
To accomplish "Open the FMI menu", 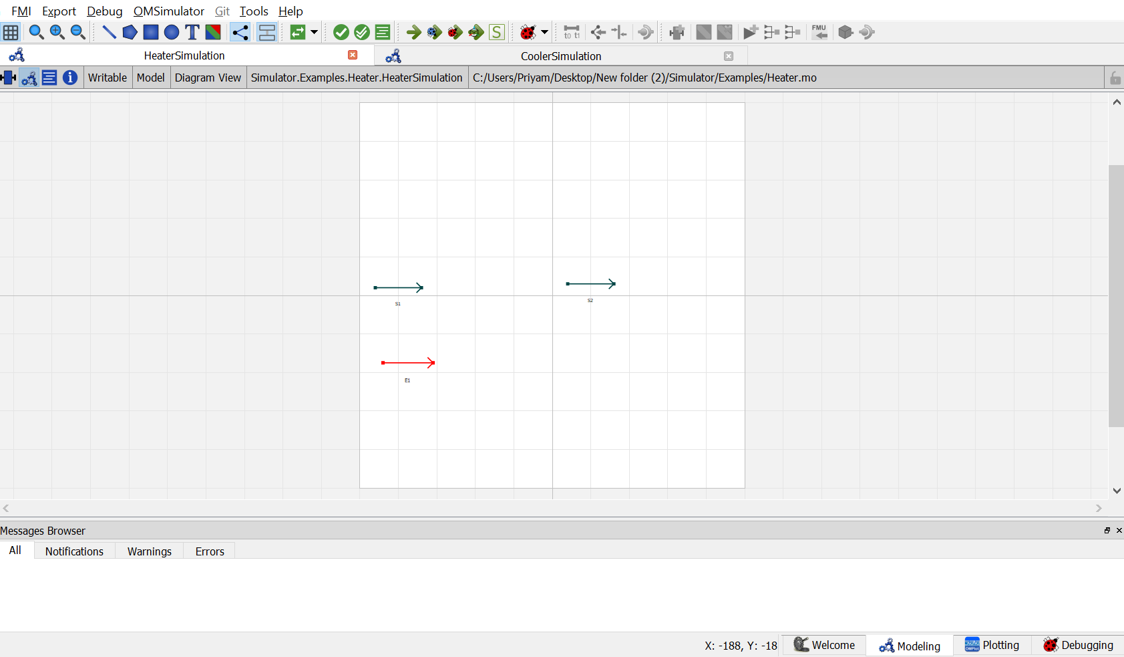I will click(x=21, y=11).
